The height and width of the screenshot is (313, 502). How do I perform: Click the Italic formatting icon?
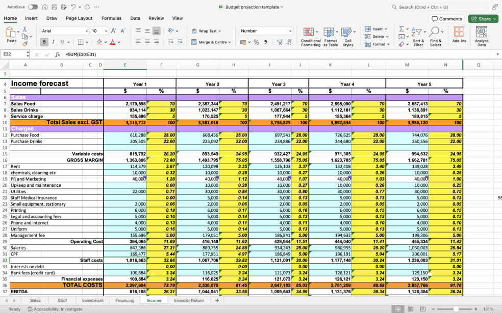[53, 41]
